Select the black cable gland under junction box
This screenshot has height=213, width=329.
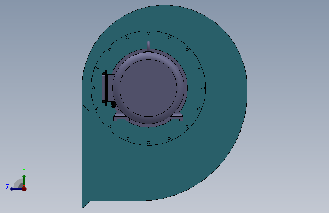(113, 105)
